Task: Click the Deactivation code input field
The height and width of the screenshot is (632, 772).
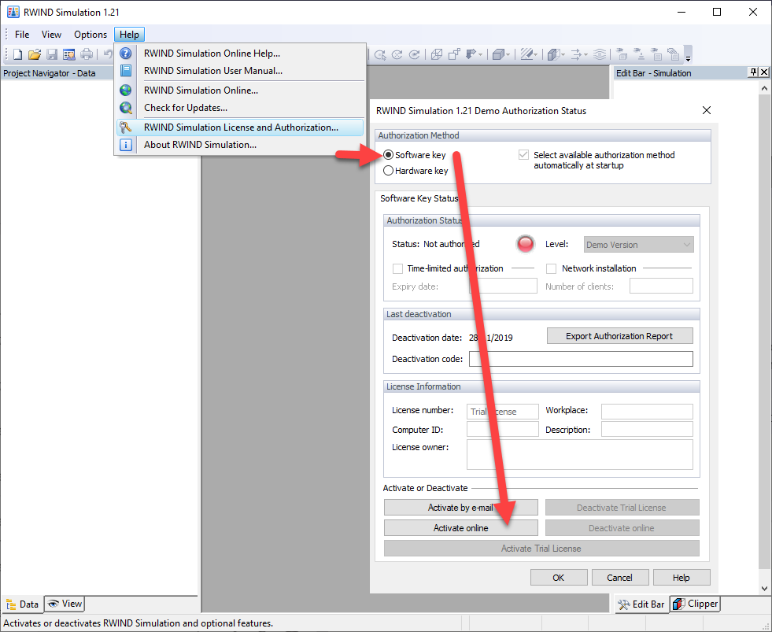Action: pos(581,359)
